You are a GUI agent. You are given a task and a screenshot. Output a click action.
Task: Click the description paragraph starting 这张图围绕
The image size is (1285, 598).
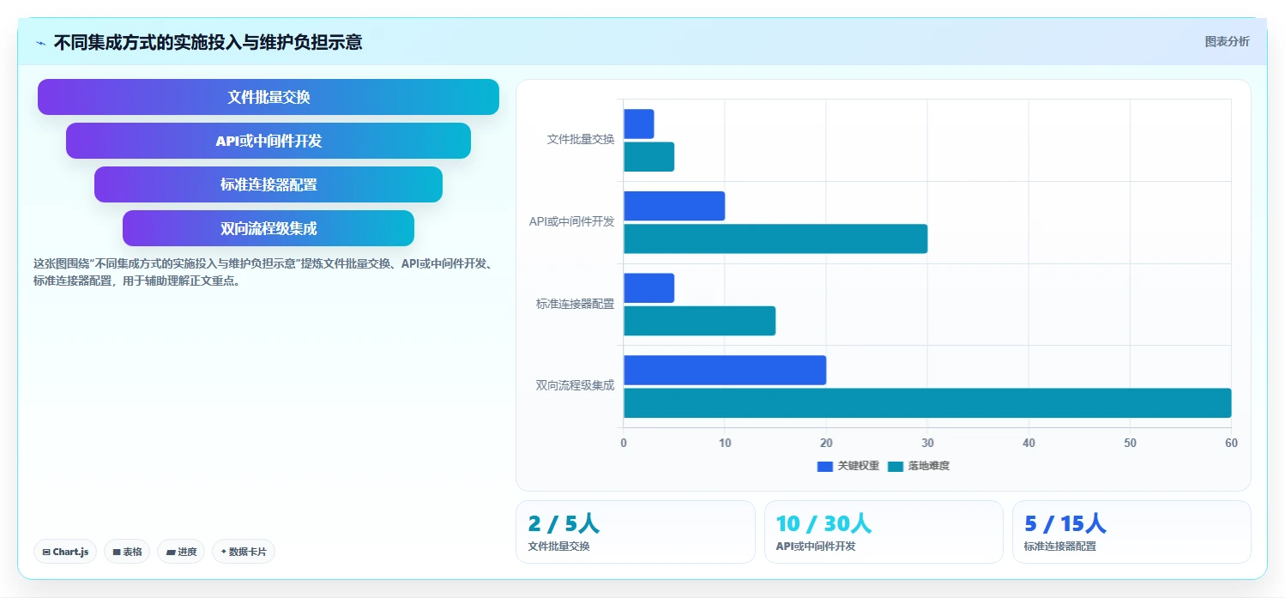point(262,272)
